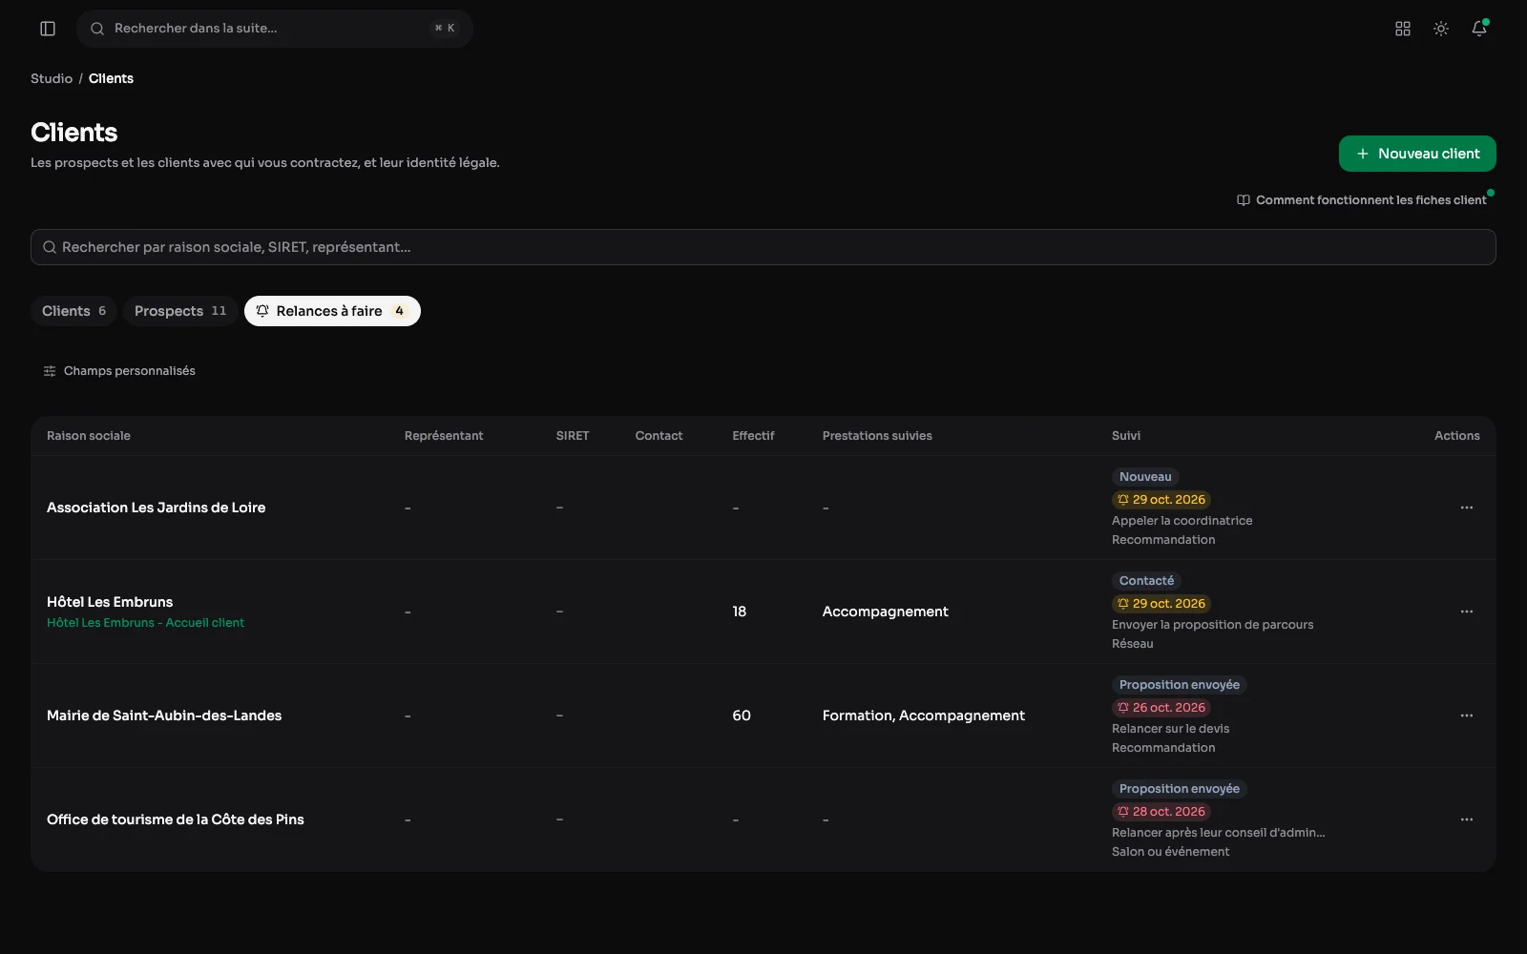Open actions menu for Association Les Jardins de Loire
This screenshot has height=954, width=1527.
(x=1467, y=508)
